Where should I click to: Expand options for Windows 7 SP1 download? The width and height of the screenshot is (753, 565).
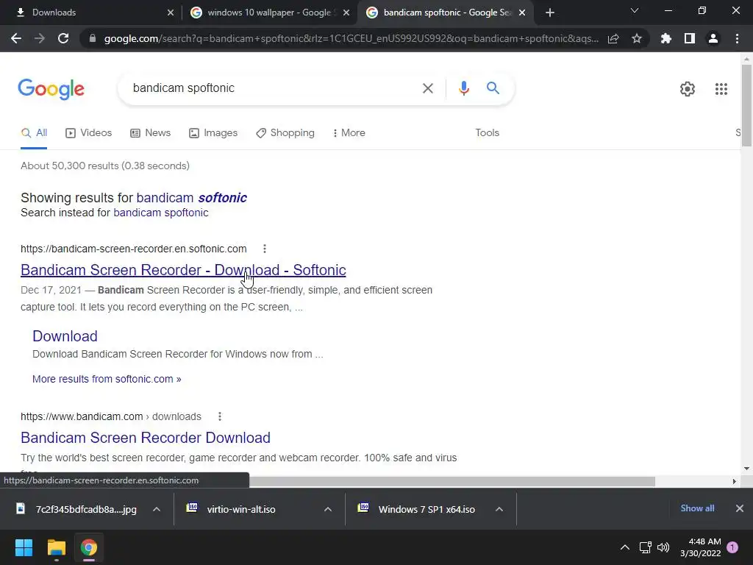point(499,509)
